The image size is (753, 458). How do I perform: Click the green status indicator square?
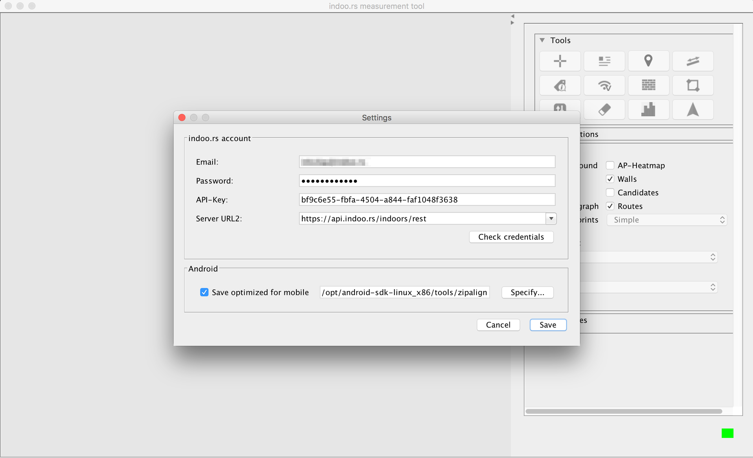pos(727,433)
